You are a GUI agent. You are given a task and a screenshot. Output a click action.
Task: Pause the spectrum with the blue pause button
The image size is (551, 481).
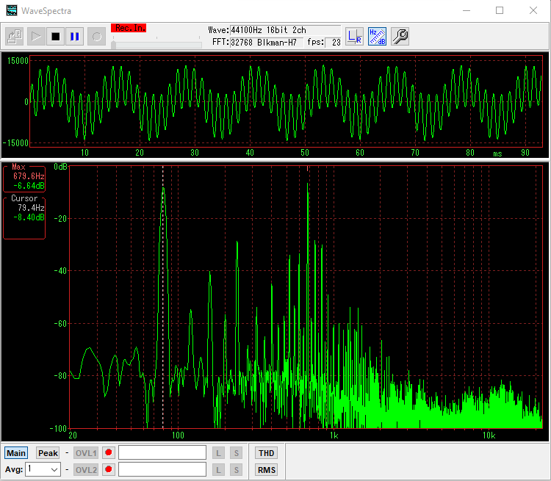click(74, 37)
